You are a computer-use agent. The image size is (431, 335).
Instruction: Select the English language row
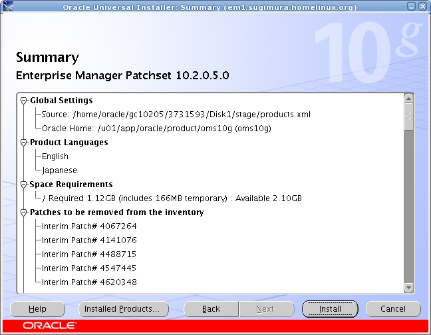coord(55,157)
